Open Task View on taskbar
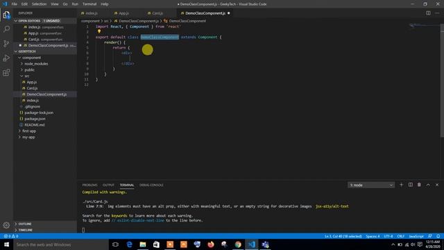Viewport: 444px width, 250px height. click(115, 244)
